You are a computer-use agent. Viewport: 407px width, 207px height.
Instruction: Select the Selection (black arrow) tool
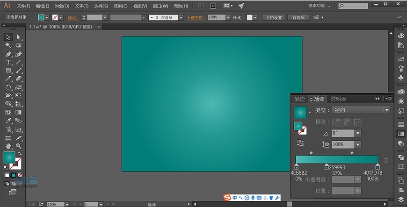pyautogui.click(x=8, y=37)
